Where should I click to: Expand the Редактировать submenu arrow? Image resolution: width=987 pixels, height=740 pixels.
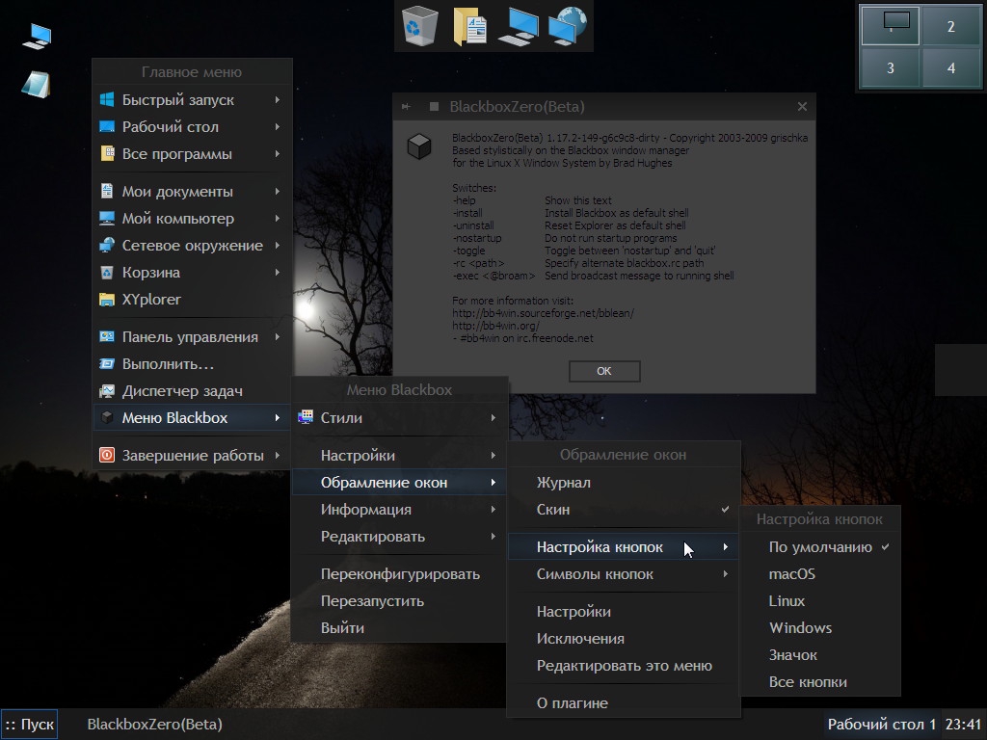point(493,536)
